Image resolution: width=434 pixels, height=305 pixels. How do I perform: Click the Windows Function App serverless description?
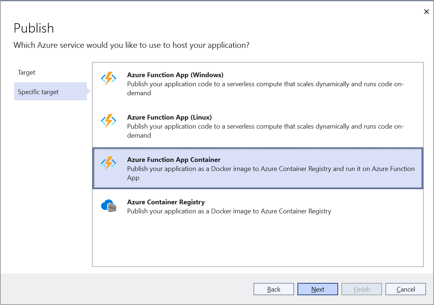point(265,88)
